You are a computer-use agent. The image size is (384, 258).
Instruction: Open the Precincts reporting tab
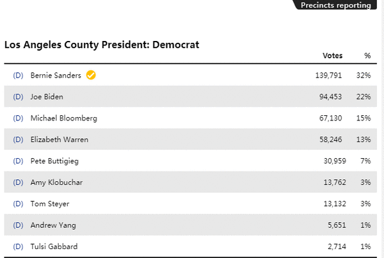[x=335, y=5]
